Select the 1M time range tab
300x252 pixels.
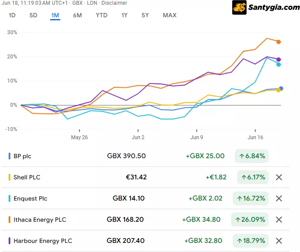[x=55, y=15]
